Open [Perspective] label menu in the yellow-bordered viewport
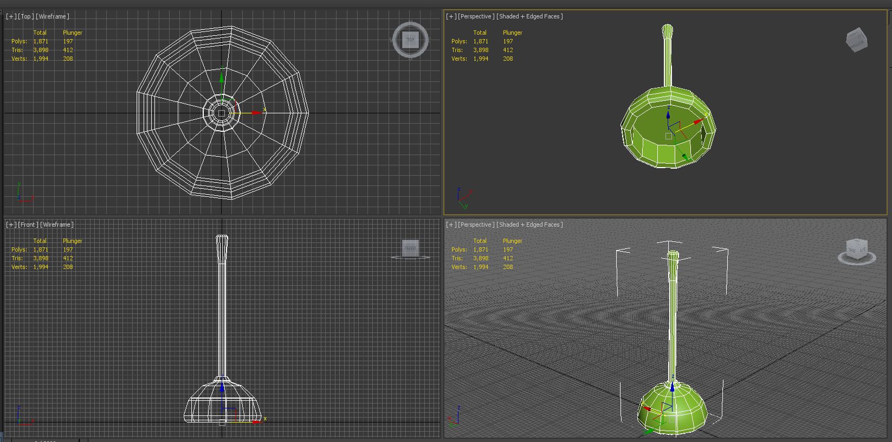The image size is (892, 442). [476, 16]
